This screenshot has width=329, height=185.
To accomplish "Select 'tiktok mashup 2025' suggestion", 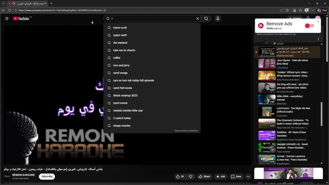I will (x=152, y=96).
